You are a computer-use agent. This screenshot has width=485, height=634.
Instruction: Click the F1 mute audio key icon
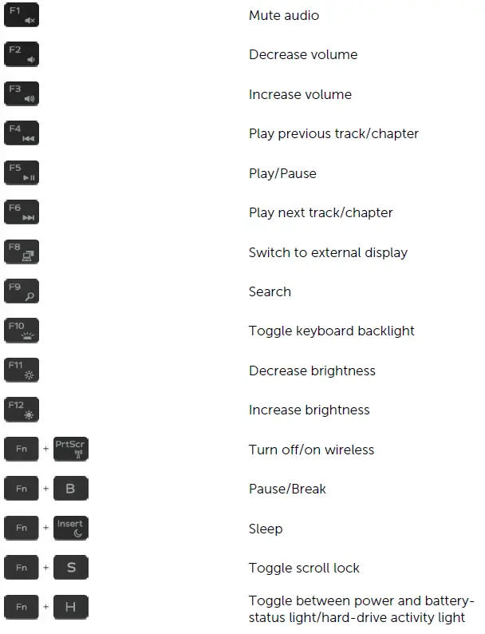click(x=22, y=15)
